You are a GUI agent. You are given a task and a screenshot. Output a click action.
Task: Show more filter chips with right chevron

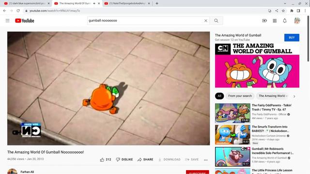coord(294,96)
